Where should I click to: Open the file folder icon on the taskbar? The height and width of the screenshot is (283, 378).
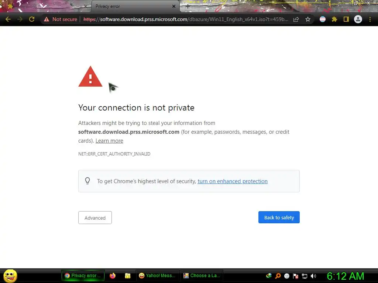(127, 276)
